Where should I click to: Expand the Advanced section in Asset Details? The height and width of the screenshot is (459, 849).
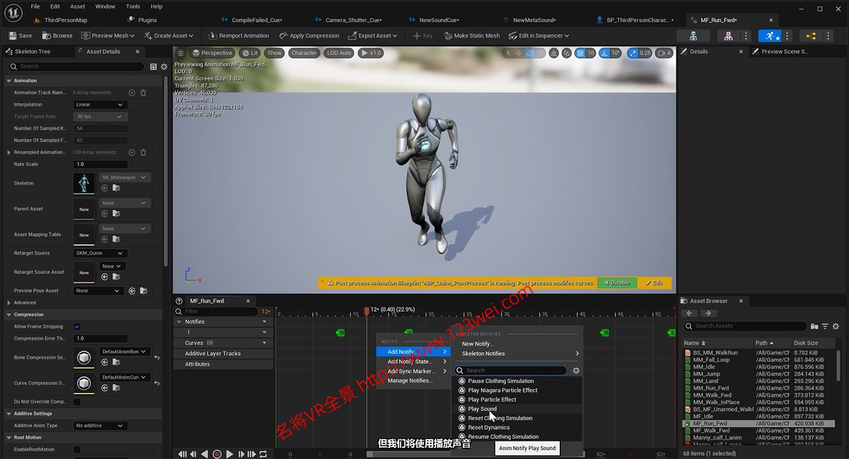coord(8,303)
